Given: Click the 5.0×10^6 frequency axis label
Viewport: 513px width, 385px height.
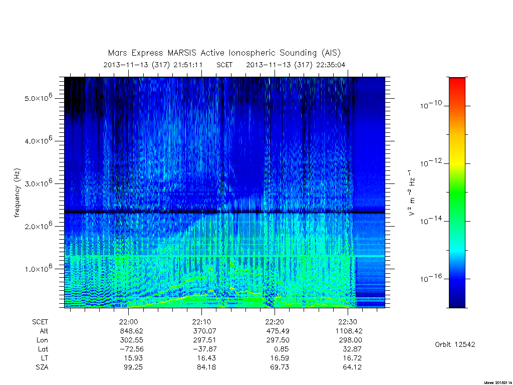Looking at the screenshot, I should 38,98.
